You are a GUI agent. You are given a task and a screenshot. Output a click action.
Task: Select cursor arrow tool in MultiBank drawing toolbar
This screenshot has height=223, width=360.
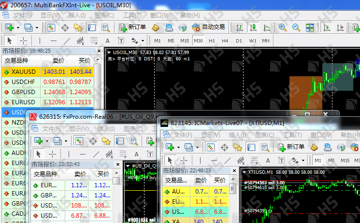9,41
